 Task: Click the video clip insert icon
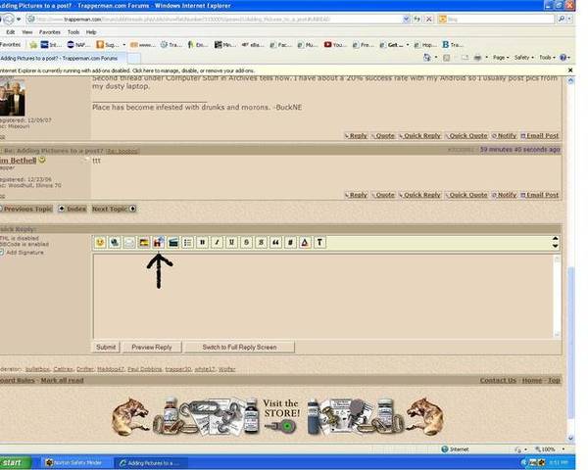173,242
